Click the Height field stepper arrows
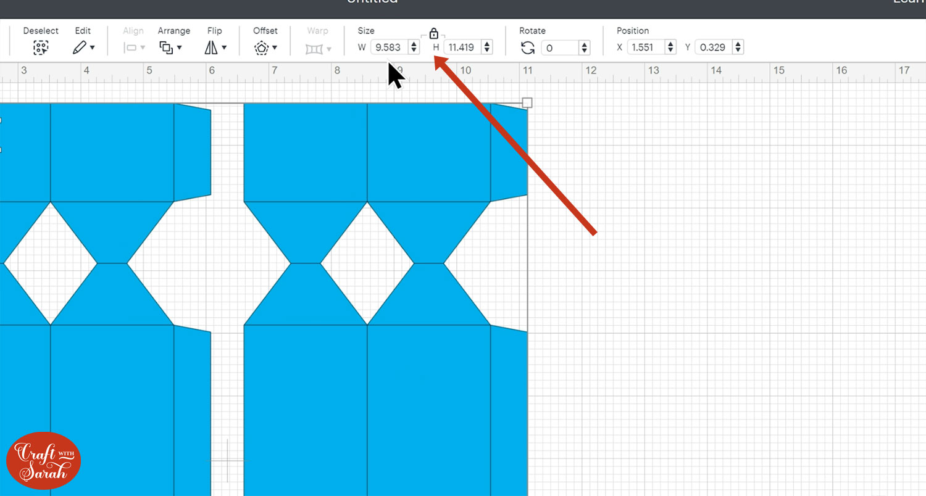This screenshot has height=496, width=926. tap(487, 48)
